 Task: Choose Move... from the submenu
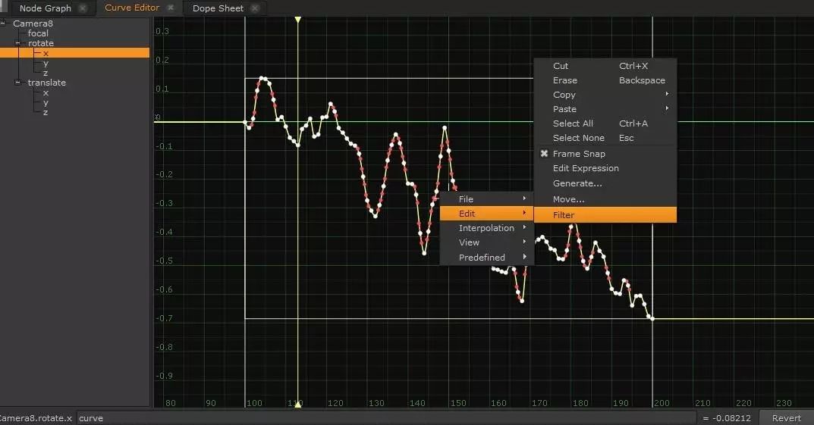click(605, 199)
